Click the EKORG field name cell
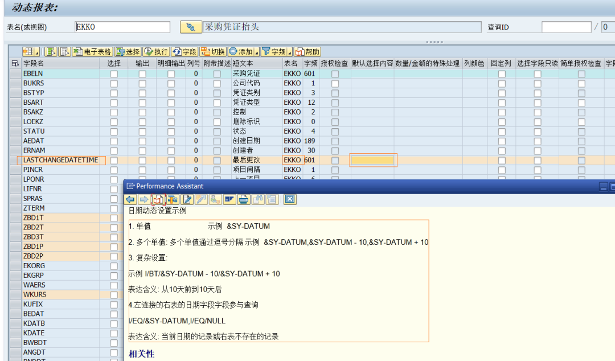 [x=61, y=266]
